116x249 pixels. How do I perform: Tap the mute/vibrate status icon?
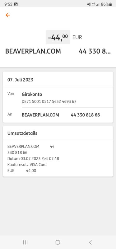89,4
